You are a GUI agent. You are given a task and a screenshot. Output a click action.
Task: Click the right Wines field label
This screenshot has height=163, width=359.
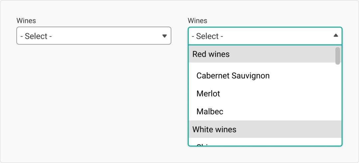[x=197, y=21]
